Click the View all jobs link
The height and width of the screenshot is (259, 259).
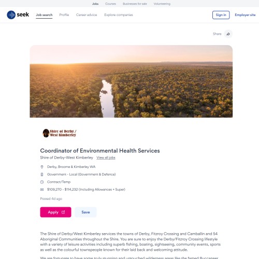point(106,157)
